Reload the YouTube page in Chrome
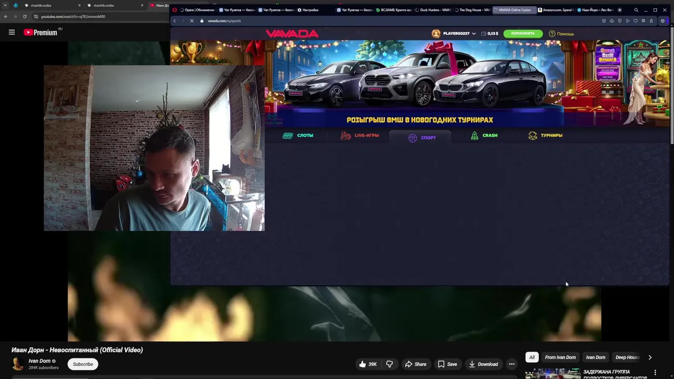This screenshot has height=379, width=674. coord(24,16)
